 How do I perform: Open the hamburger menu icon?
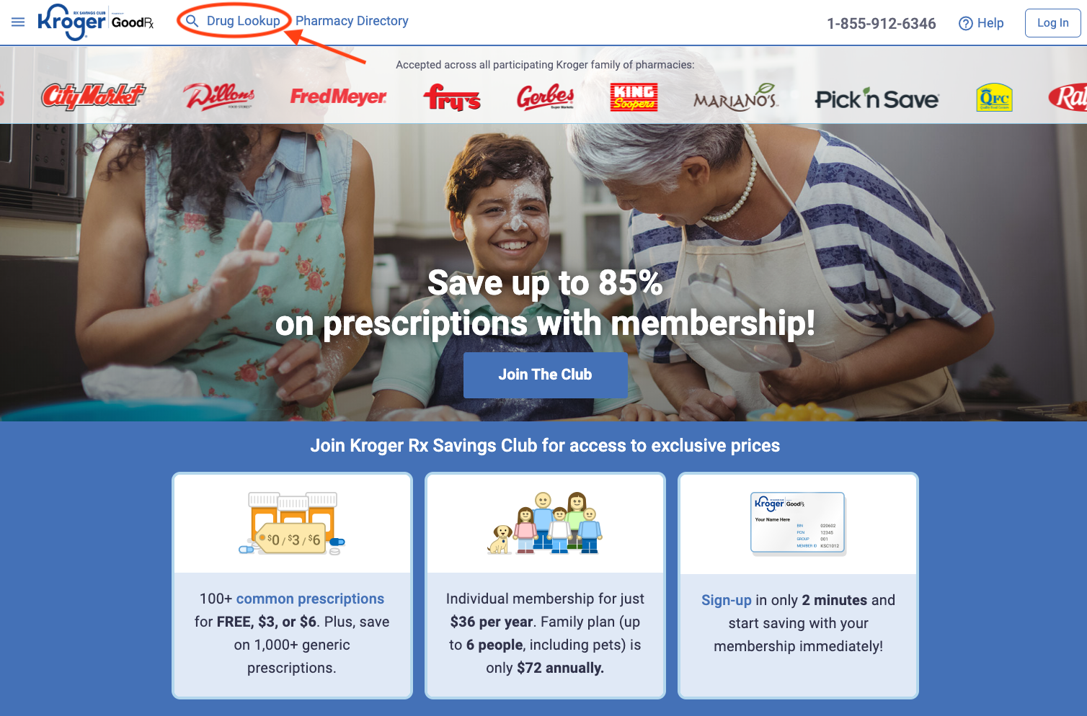tap(18, 22)
